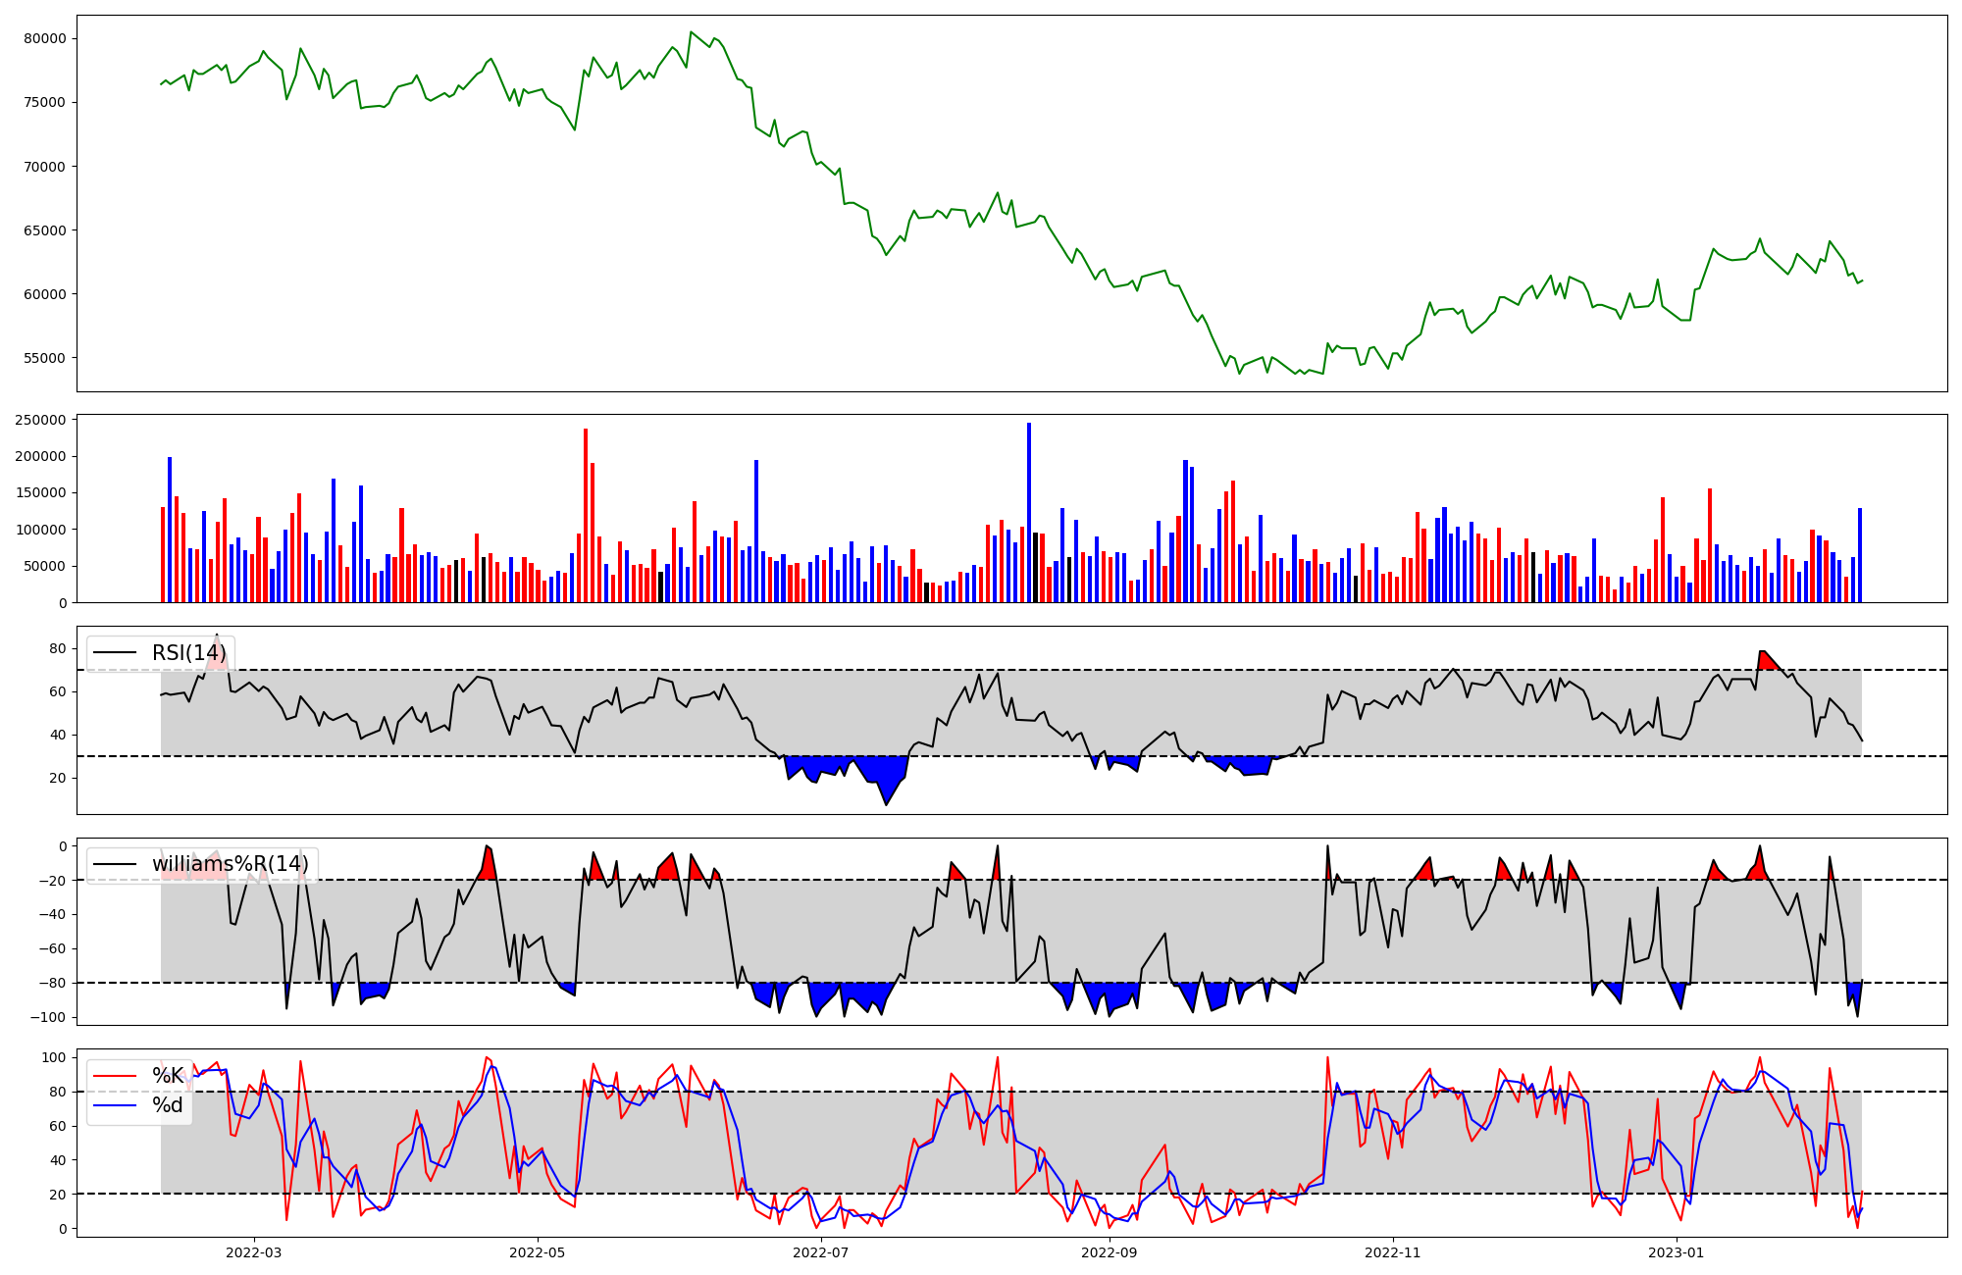The height and width of the screenshot is (1275, 1962).
Task: Click the 2022-09 date tick label
Action: [x=1109, y=1251]
